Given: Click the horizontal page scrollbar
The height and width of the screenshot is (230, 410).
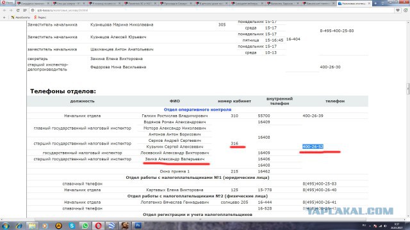Looking at the screenshot, I should [x=201, y=220].
